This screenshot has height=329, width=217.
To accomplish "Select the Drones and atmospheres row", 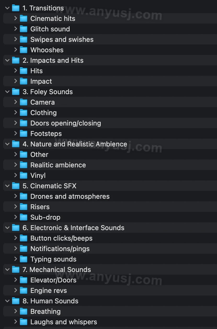I will click(x=110, y=196).
